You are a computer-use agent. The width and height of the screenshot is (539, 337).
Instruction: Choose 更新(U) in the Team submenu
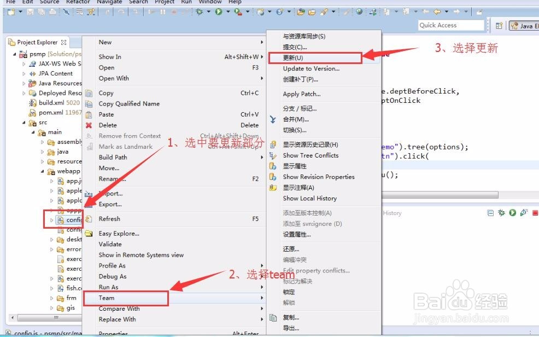[324, 58]
